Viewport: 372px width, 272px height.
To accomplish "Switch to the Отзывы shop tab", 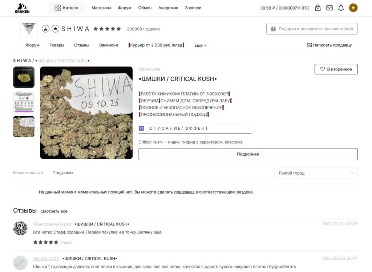I will coord(81,45).
